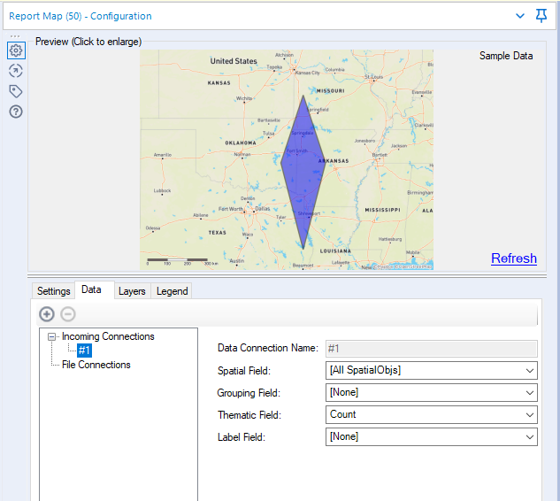Open the Configuration gear icon in sidebar

16,51
